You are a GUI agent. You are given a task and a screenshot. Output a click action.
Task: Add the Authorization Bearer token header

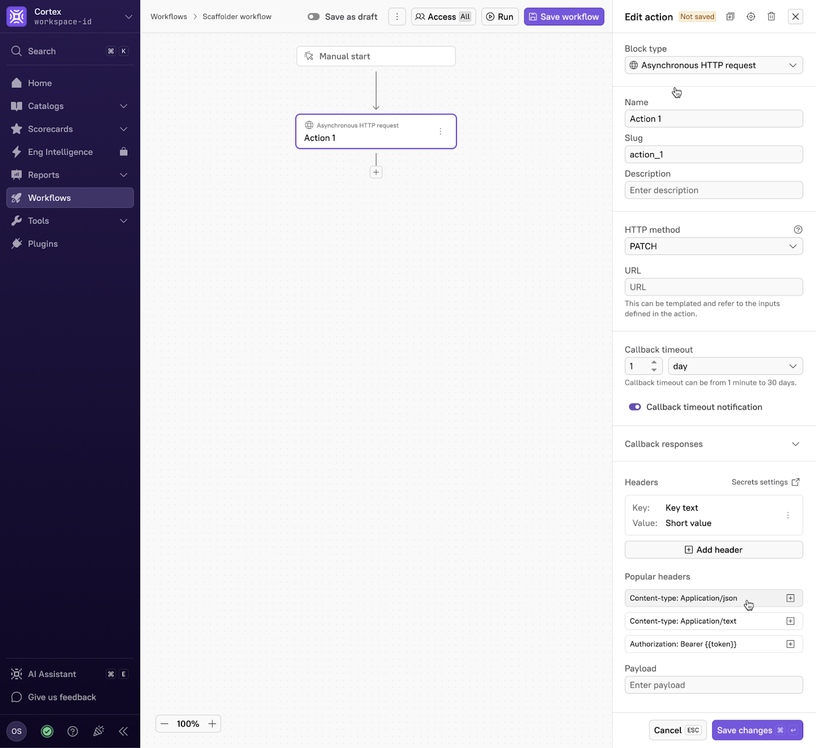point(790,644)
